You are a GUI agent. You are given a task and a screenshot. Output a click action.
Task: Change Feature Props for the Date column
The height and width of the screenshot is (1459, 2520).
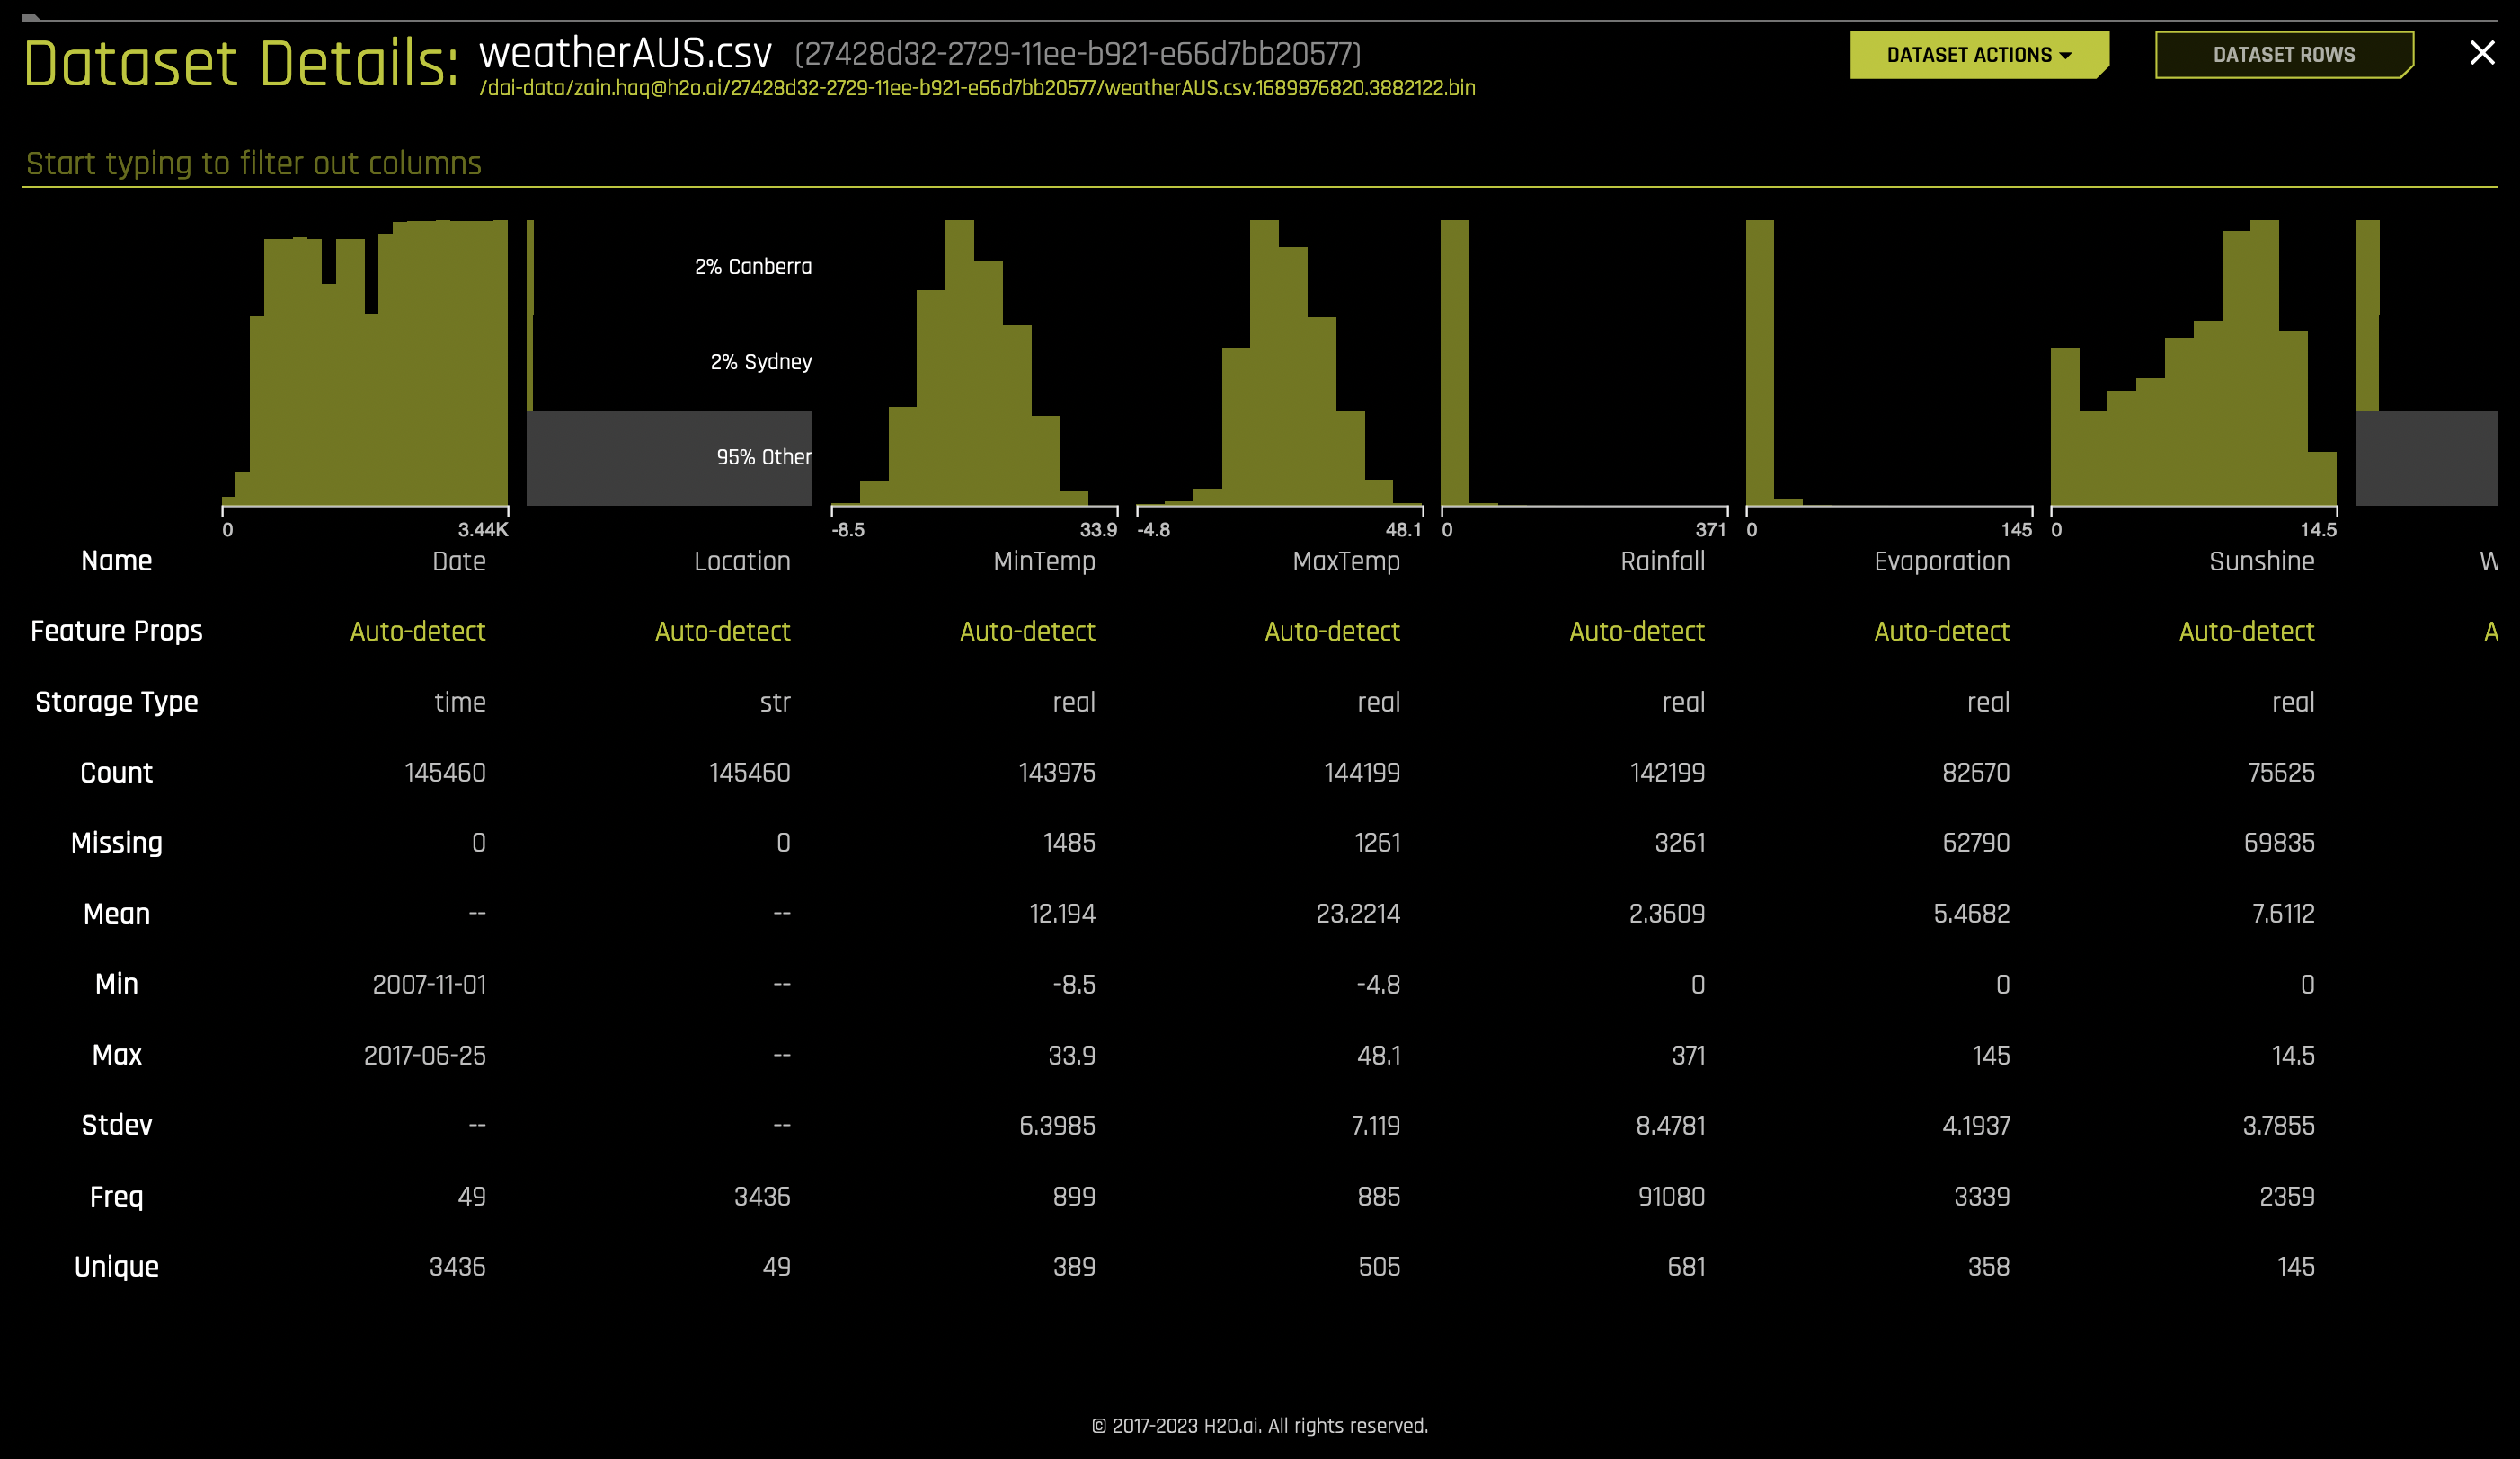tap(417, 631)
